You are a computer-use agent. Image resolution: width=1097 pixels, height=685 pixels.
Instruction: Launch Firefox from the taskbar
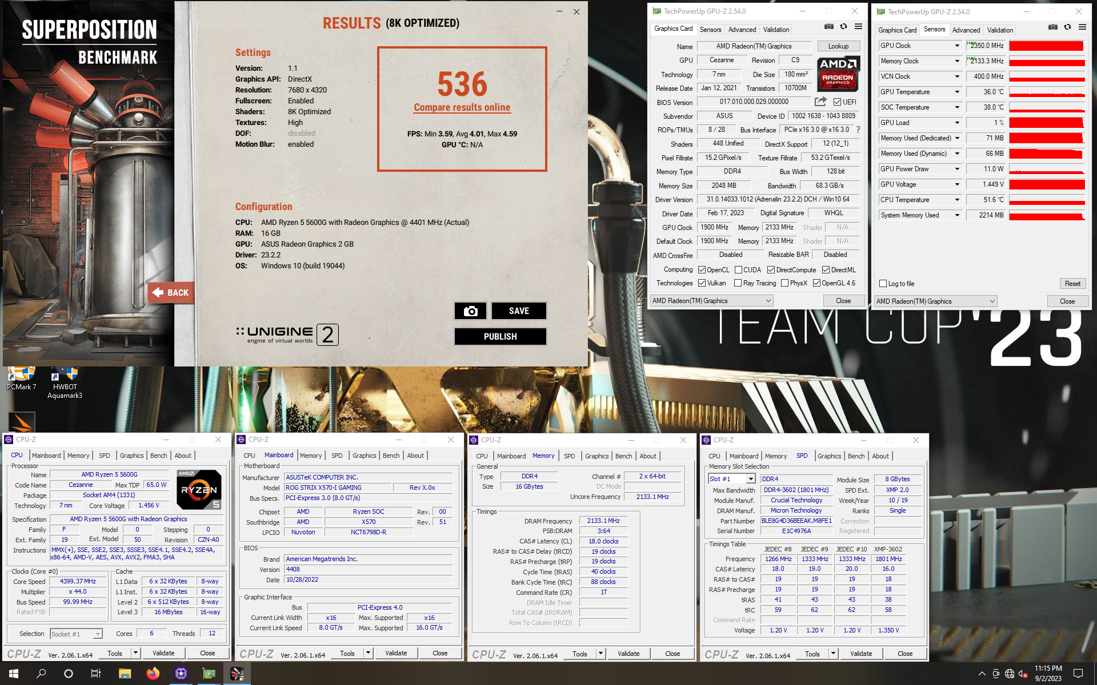coord(153,674)
